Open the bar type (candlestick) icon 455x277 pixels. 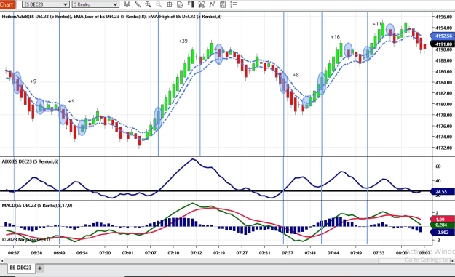tap(127, 4)
